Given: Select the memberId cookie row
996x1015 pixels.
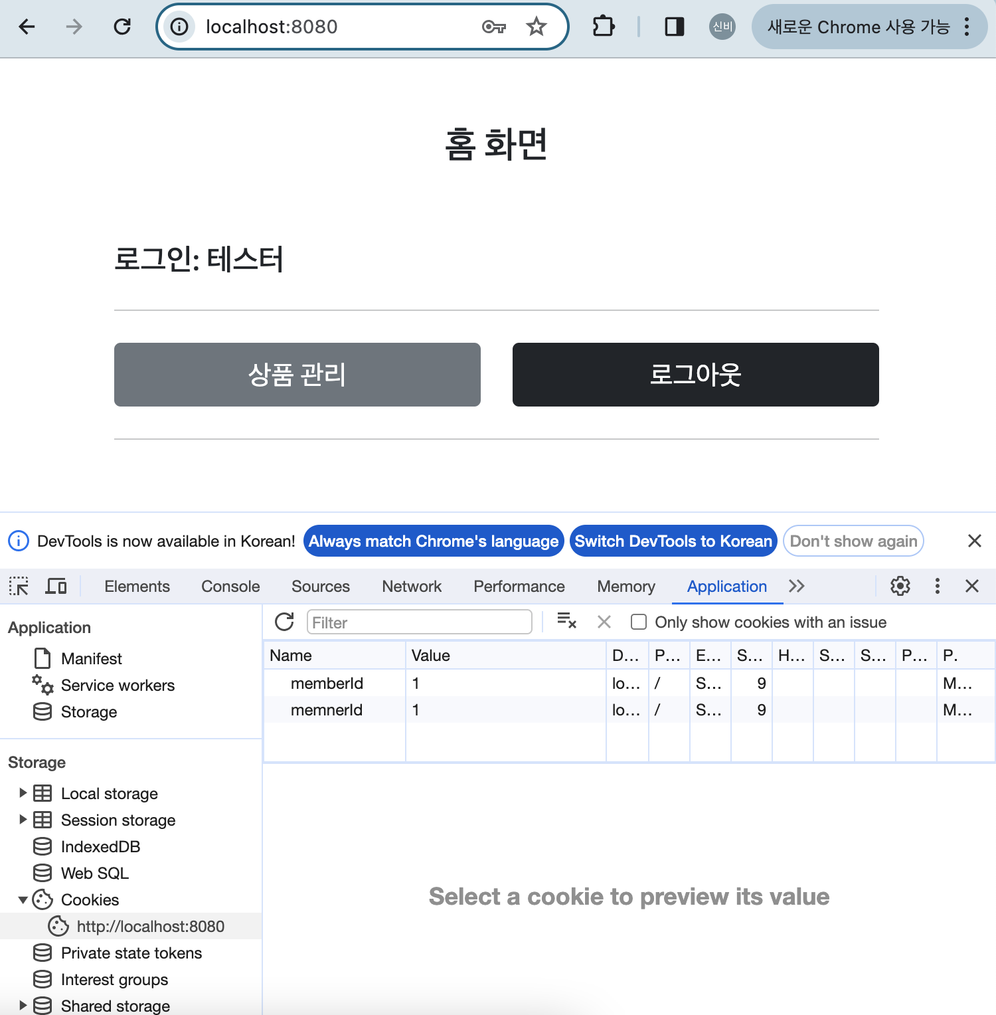Looking at the screenshot, I should click(x=629, y=683).
